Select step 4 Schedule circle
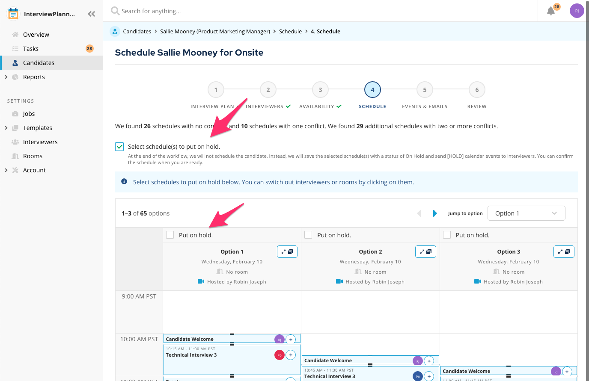589x381 pixels. [x=372, y=90]
